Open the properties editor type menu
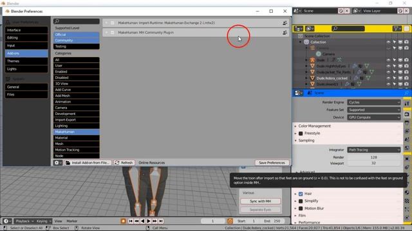 (x=299, y=93)
